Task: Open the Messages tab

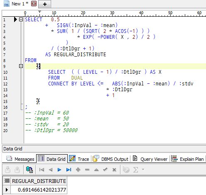Action: coord(20,159)
